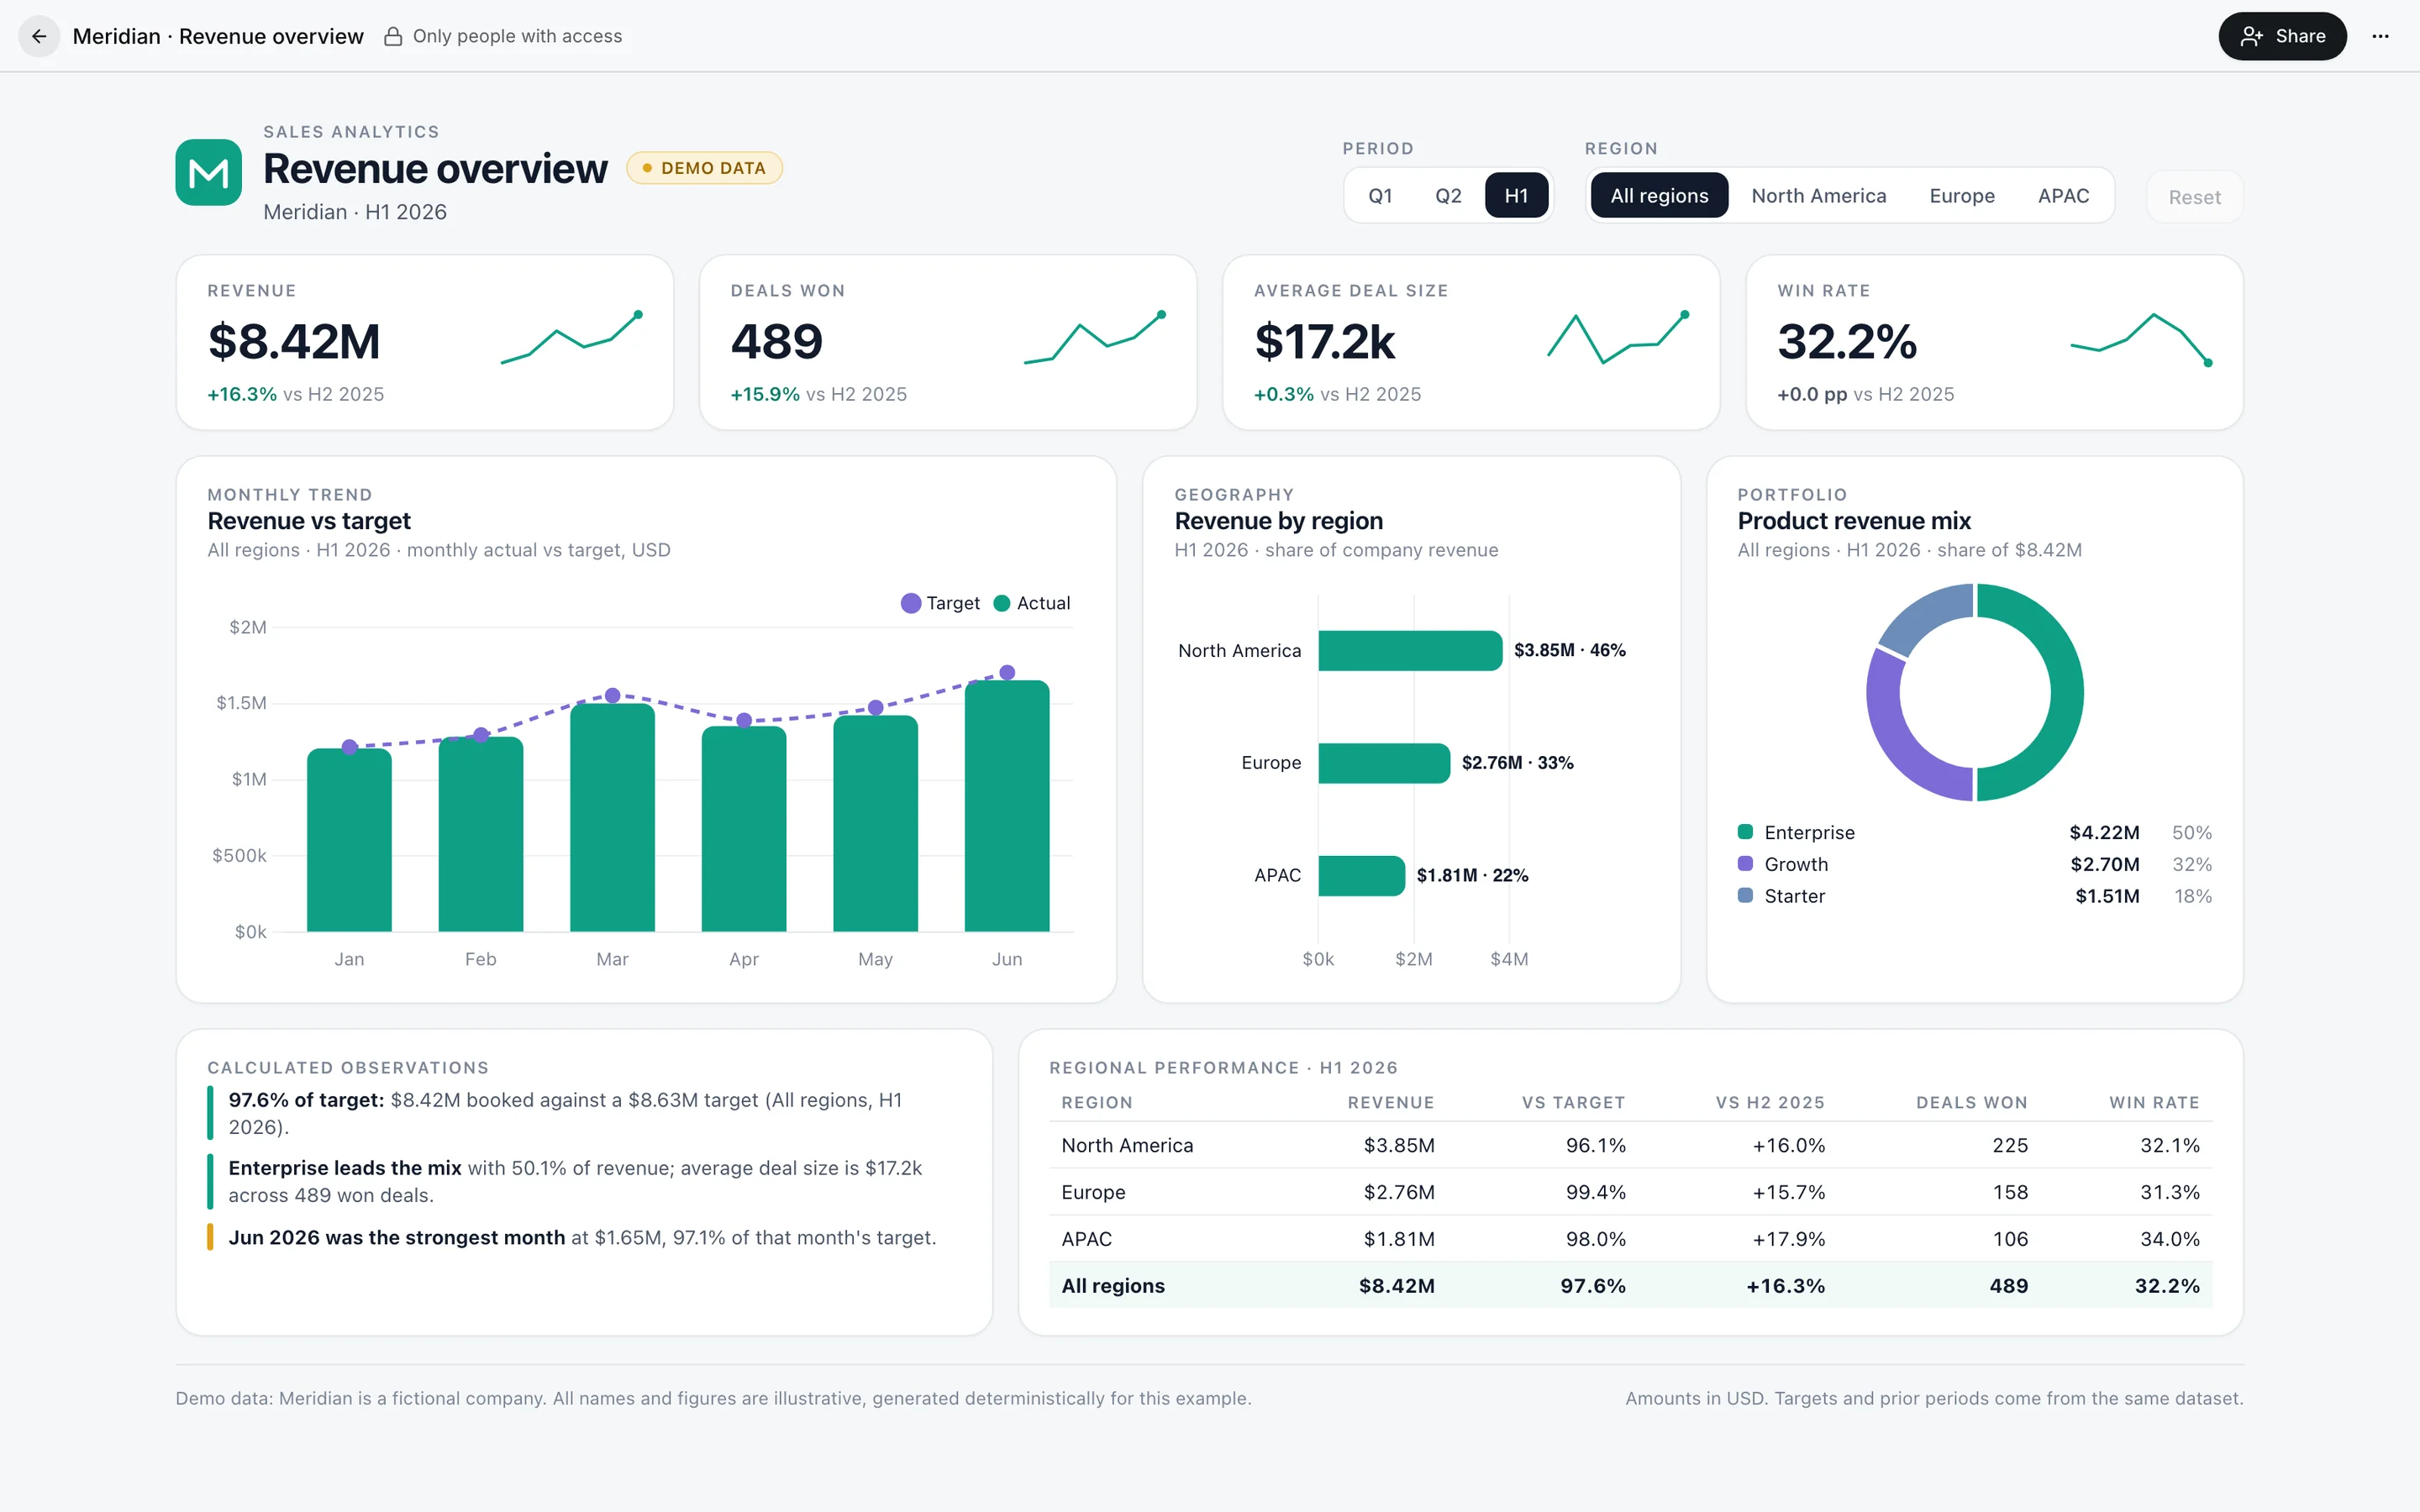Click the lock icon beside access text

pos(393,36)
